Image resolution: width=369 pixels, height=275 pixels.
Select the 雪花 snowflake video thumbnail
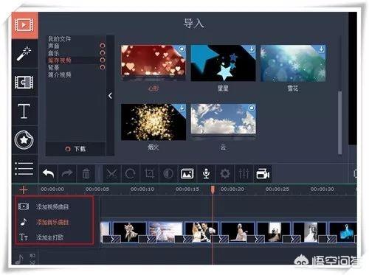pos(293,63)
